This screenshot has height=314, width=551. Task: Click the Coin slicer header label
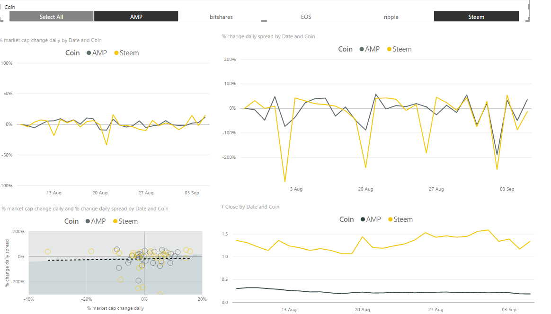(x=9, y=7)
